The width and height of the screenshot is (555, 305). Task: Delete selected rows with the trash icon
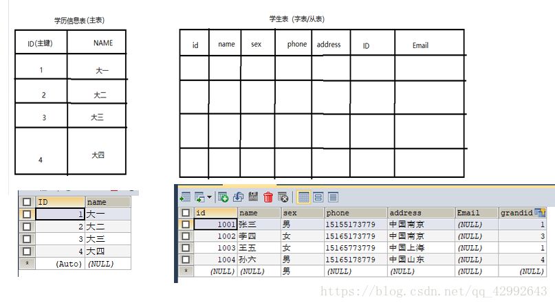pos(268,197)
